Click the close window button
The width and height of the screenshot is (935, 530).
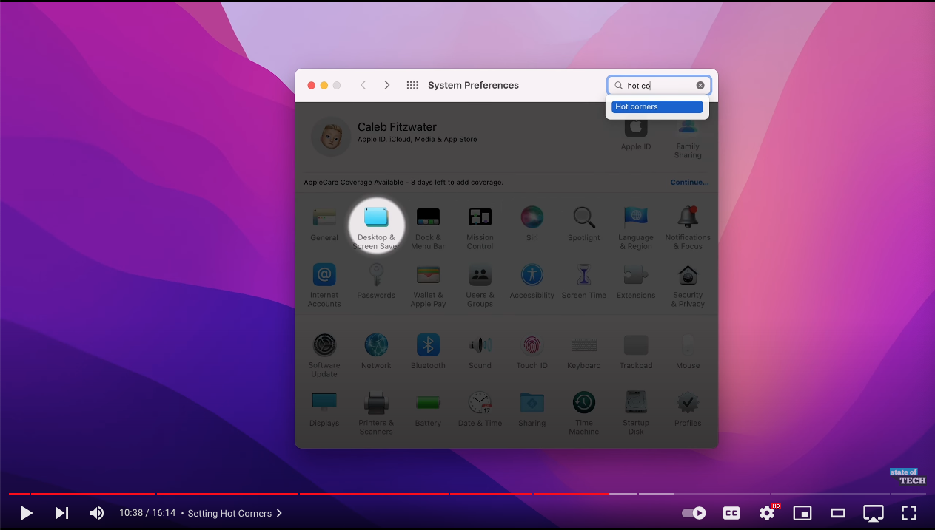[x=311, y=86]
